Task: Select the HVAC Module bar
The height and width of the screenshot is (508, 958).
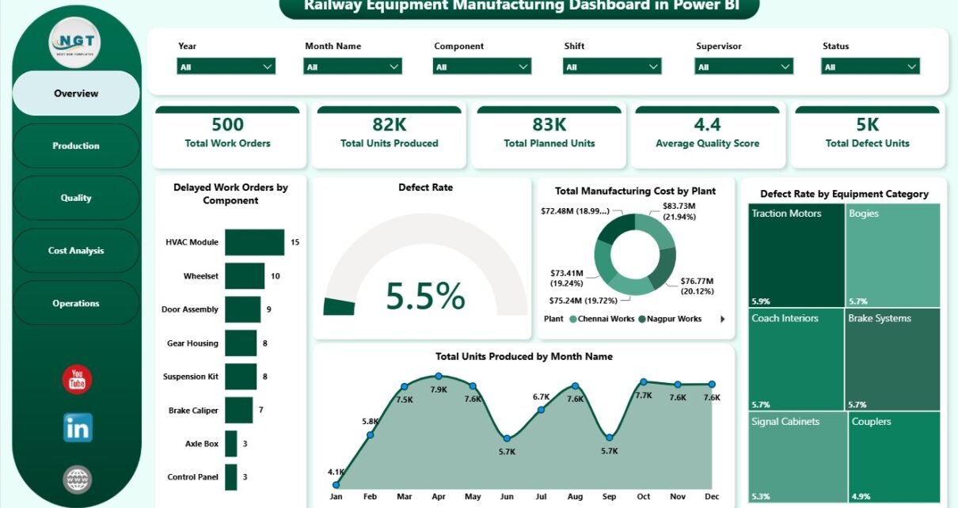Action: coord(254,242)
